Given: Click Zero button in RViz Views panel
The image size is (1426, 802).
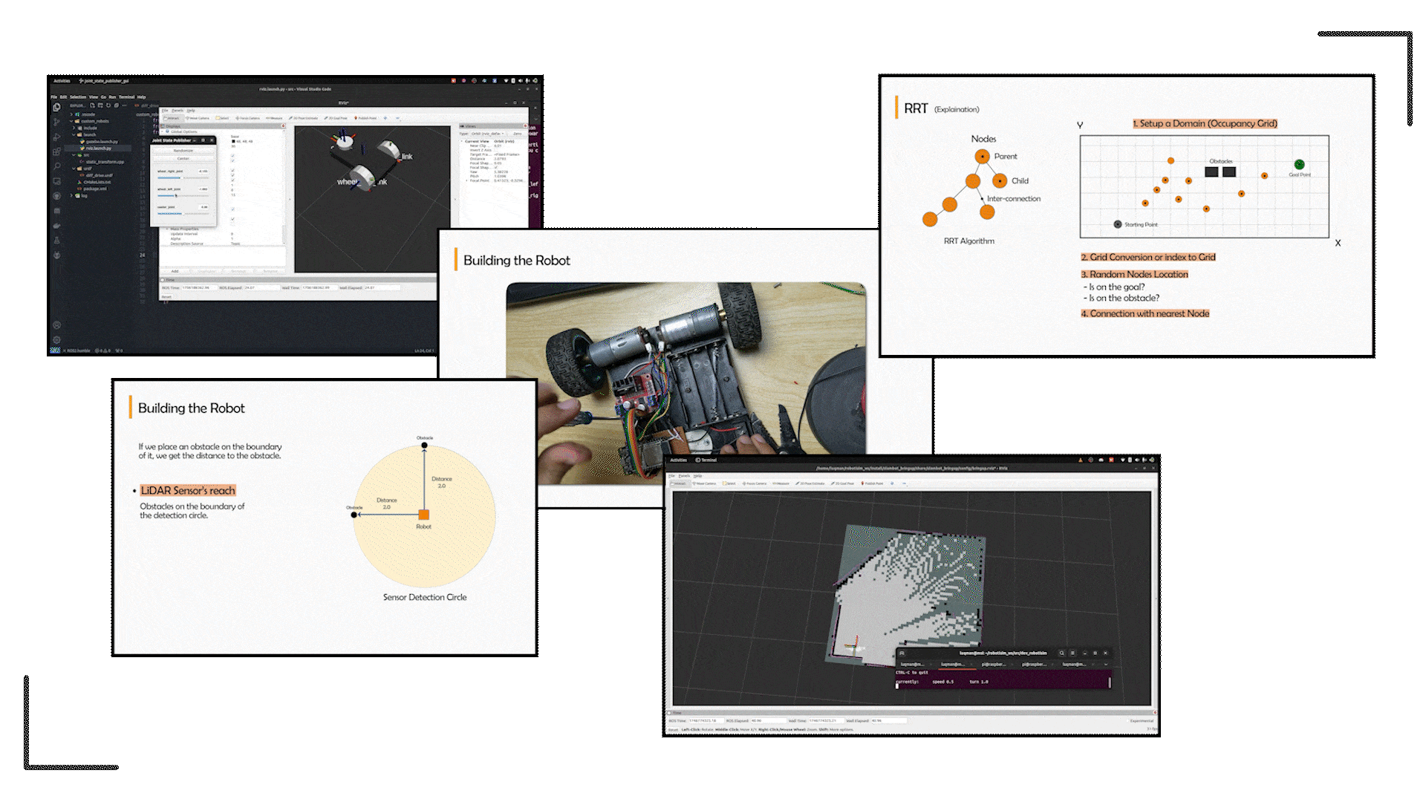Looking at the screenshot, I should (518, 134).
